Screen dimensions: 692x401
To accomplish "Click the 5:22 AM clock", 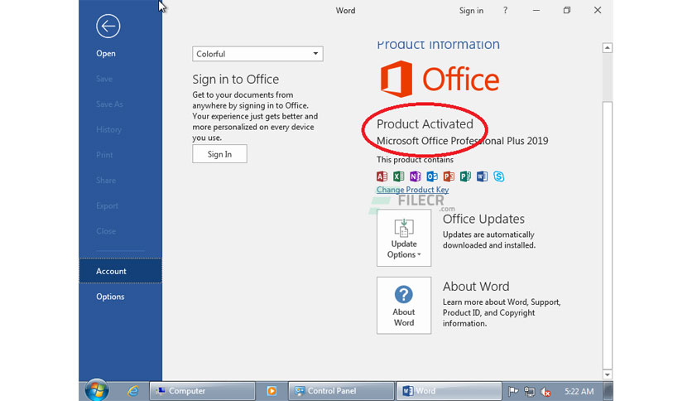I will coord(579,391).
